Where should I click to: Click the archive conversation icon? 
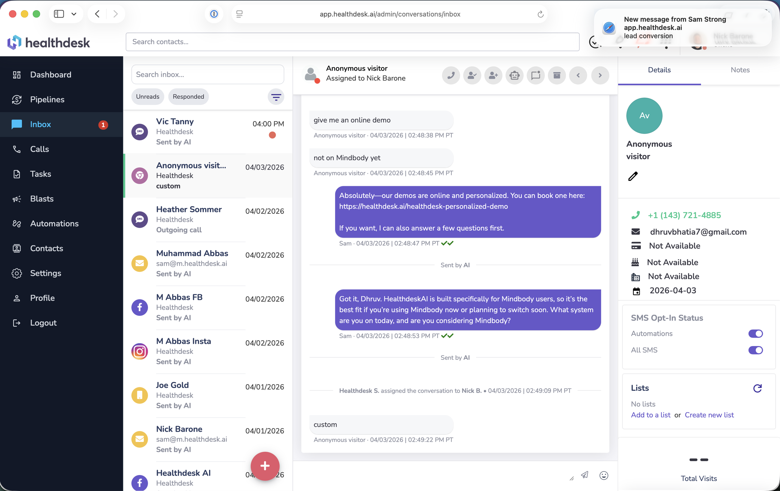[557, 76]
